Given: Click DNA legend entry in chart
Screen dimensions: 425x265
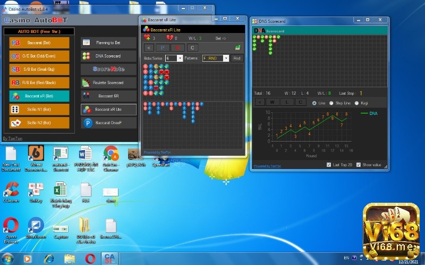Looking at the screenshot, I should tap(369, 113).
